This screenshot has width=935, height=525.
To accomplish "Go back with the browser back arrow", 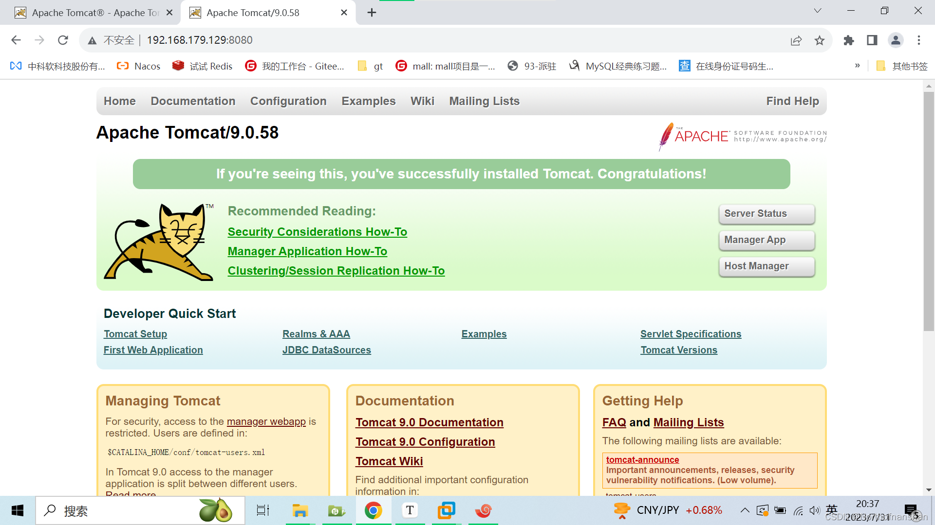I will click(16, 40).
